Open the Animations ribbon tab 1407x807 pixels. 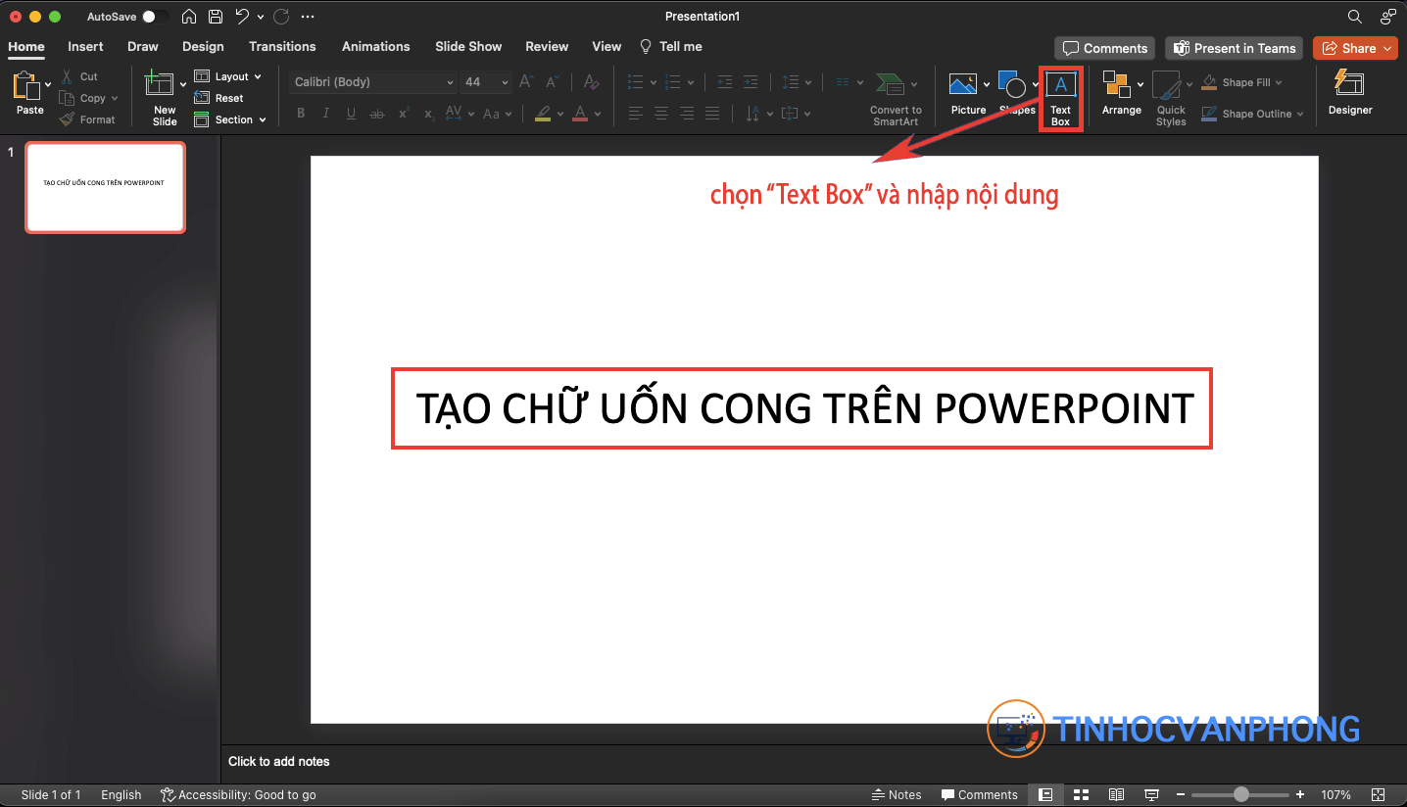375,46
